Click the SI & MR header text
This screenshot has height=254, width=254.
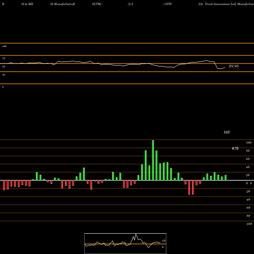(27, 4)
